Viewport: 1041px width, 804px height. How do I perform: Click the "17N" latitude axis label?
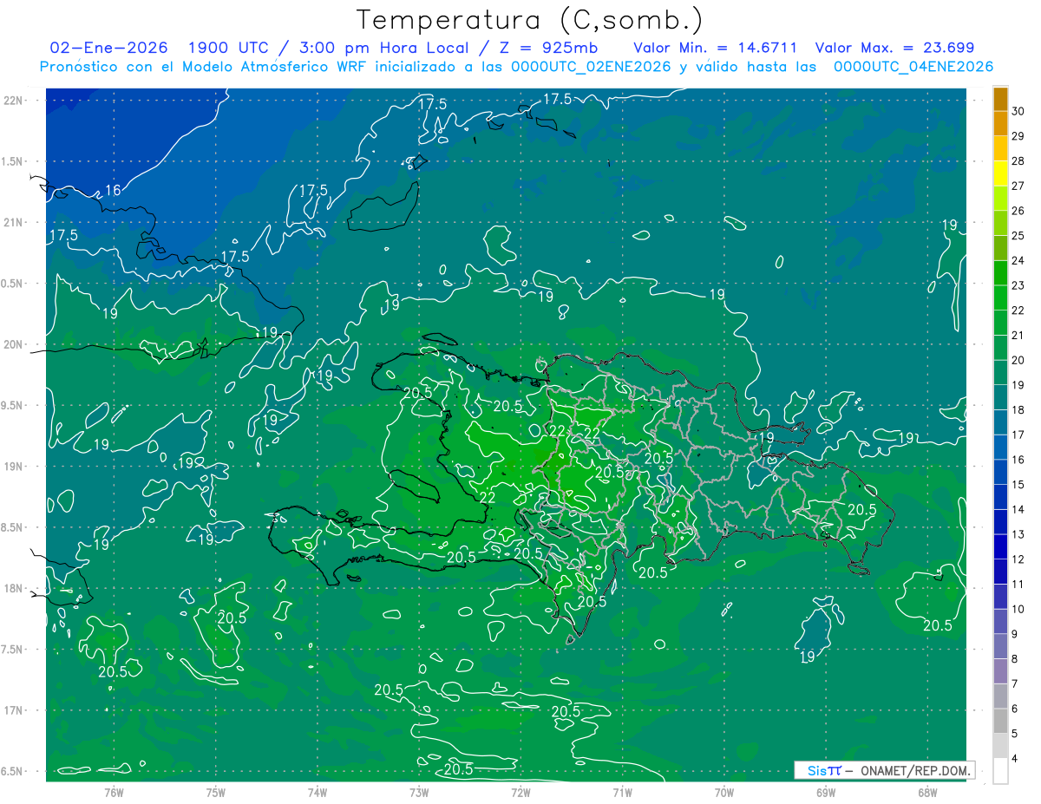(x=14, y=710)
